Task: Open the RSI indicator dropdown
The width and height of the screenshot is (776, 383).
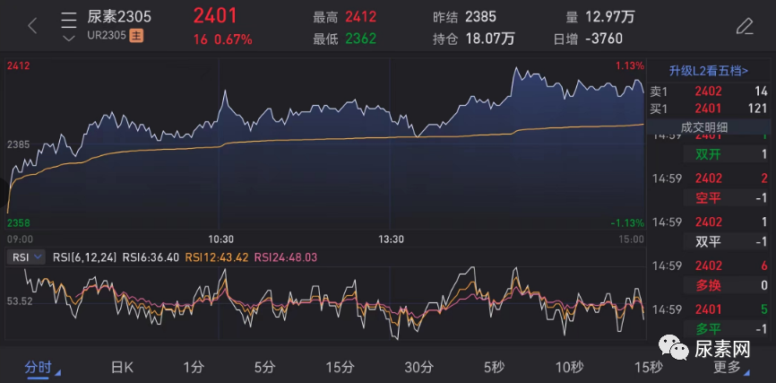Action: (26, 257)
